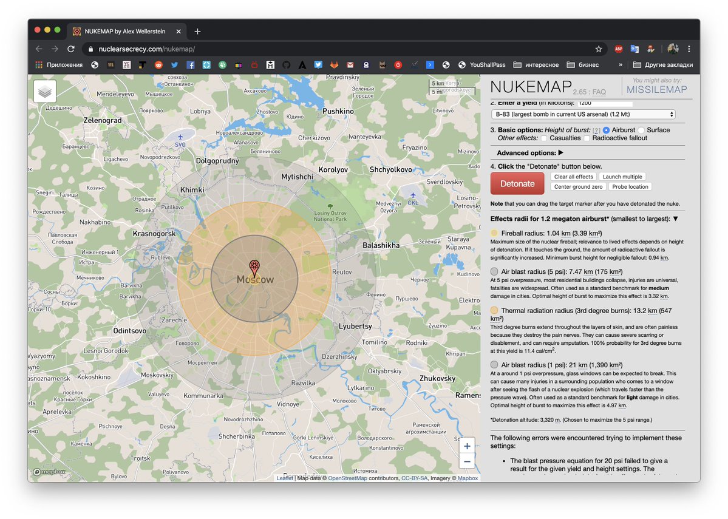Screen dimensions: 728x519
Task: Click the user profile avatar
Action: click(x=673, y=49)
